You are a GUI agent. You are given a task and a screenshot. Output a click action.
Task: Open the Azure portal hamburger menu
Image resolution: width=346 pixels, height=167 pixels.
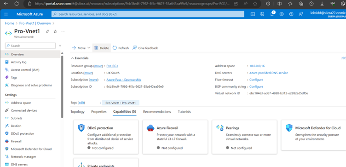point(6,14)
